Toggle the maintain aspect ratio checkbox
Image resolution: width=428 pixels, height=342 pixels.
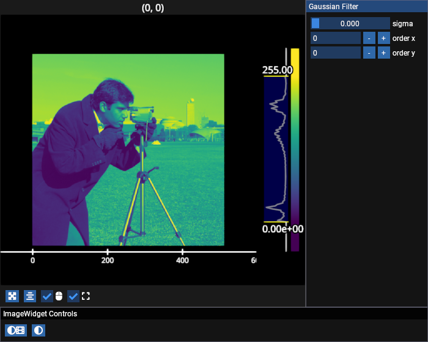(x=73, y=296)
